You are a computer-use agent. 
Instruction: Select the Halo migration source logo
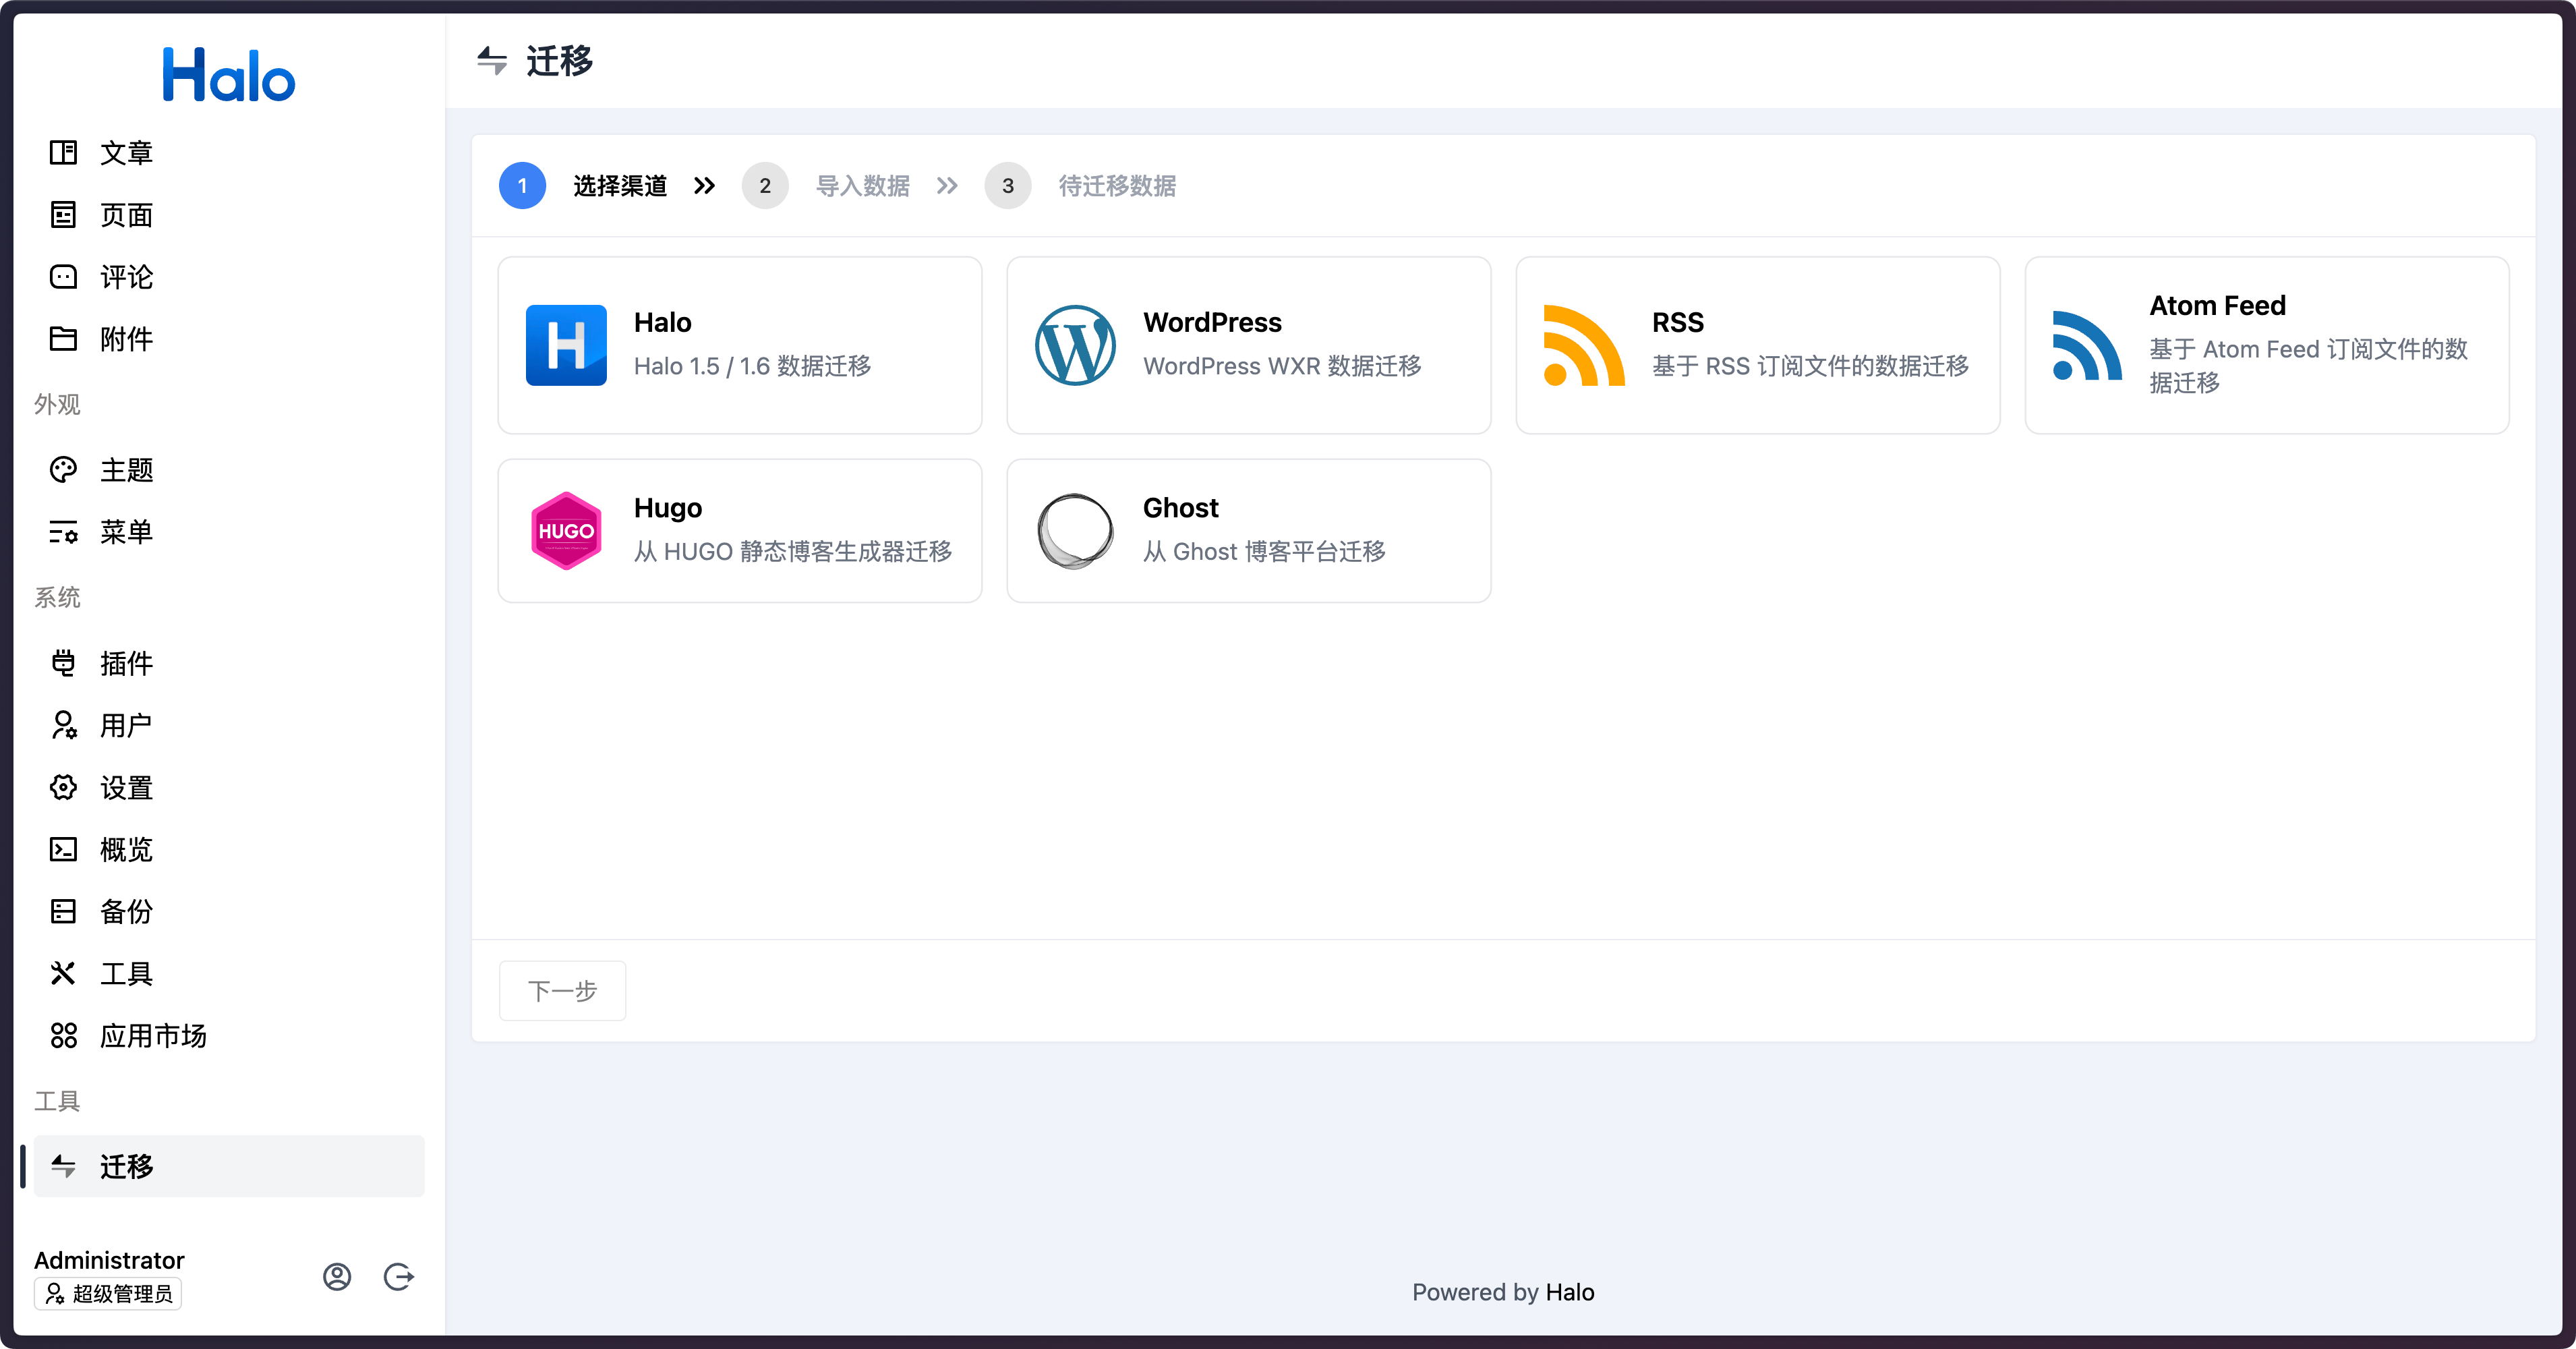click(566, 345)
